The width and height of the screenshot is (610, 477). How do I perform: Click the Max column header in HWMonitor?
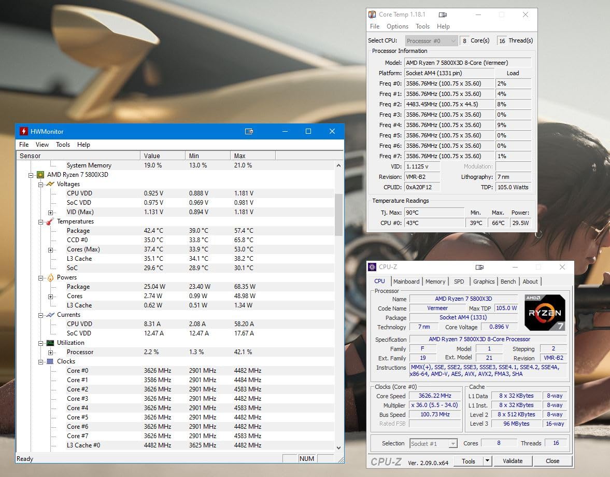[x=253, y=156]
